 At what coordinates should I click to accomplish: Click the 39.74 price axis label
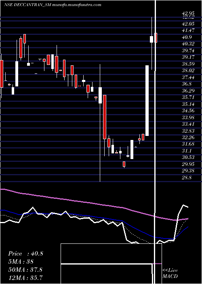click(188, 51)
